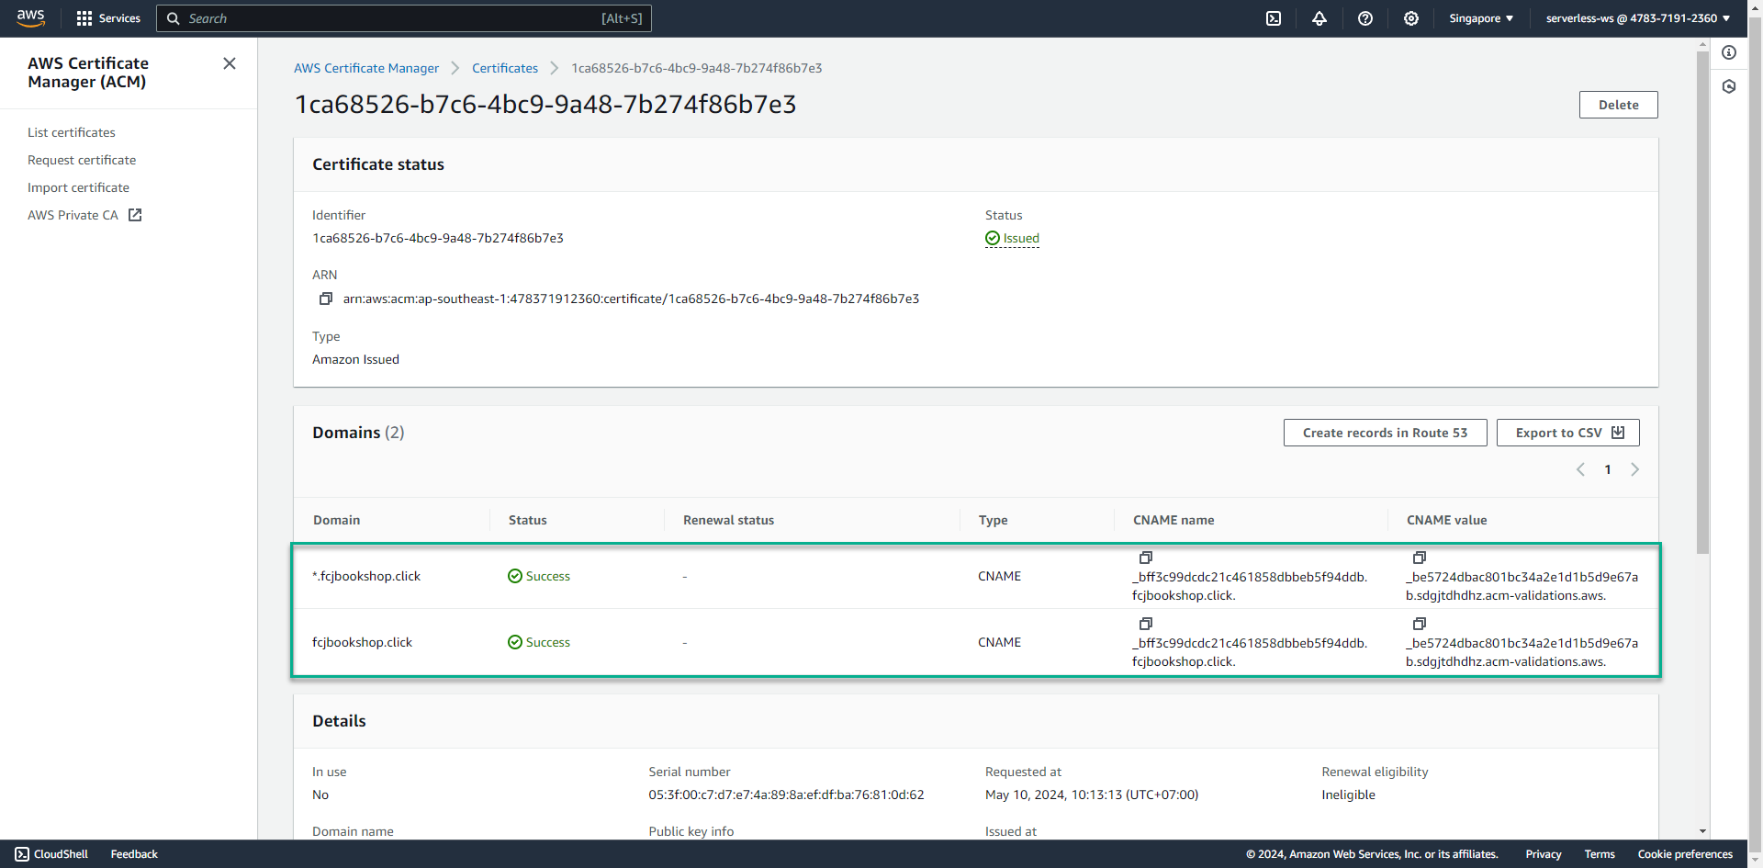Click the CNAME value column header

(1446, 520)
